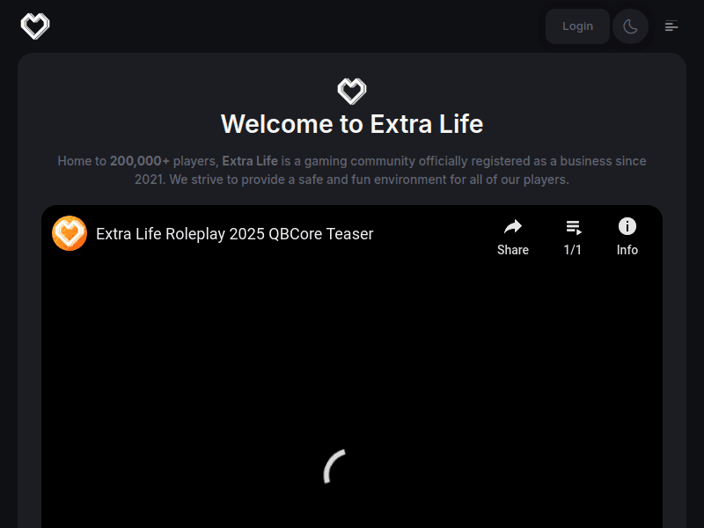
Task: Open the hamburger navigation menu
Action: (671, 26)
